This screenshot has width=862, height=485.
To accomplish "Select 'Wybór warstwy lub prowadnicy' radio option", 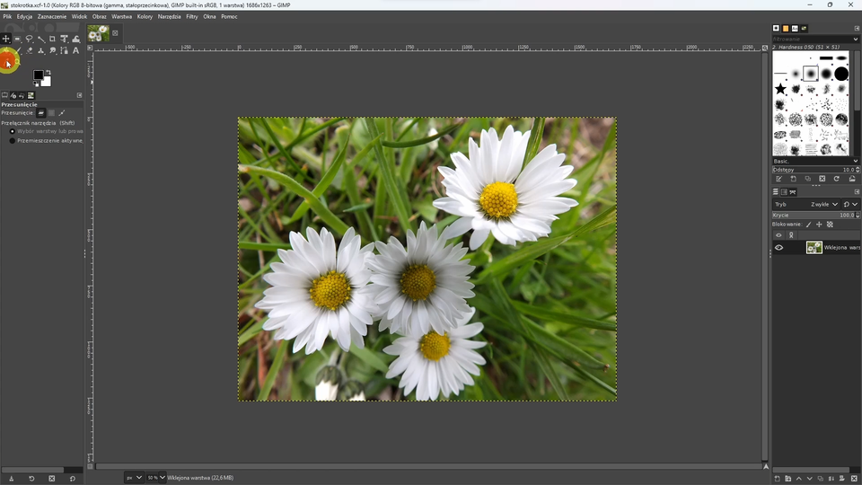I will pyautogui.click(x=13, y=131).
